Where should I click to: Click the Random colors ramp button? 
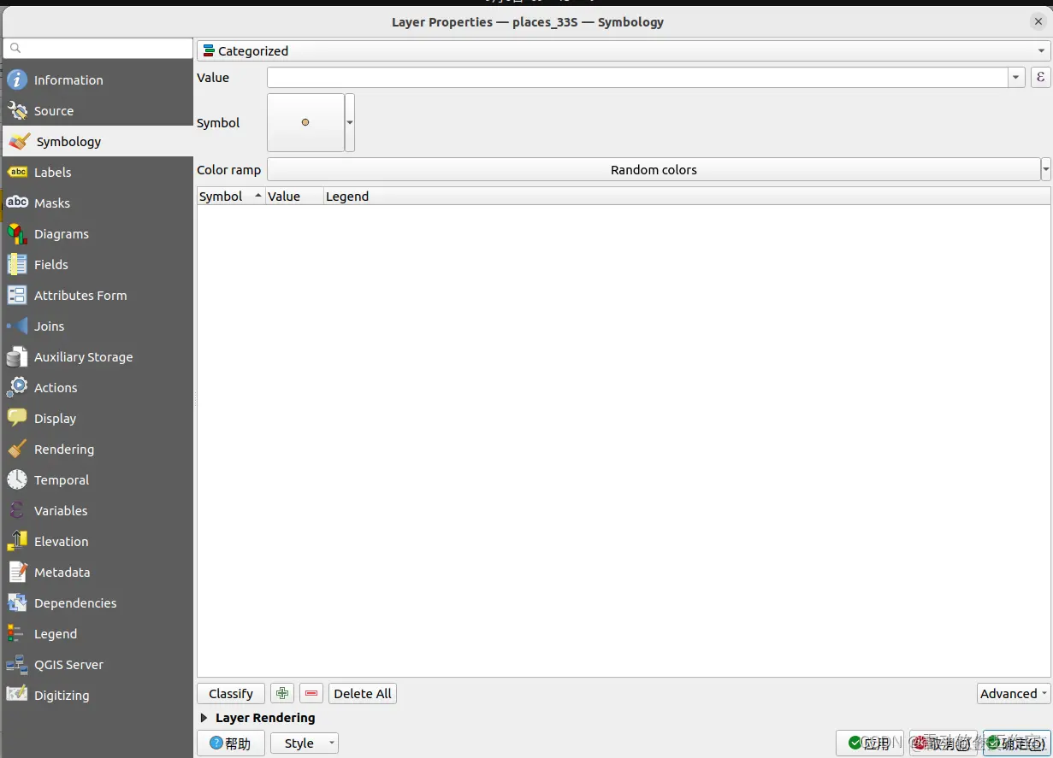[654, 170]
